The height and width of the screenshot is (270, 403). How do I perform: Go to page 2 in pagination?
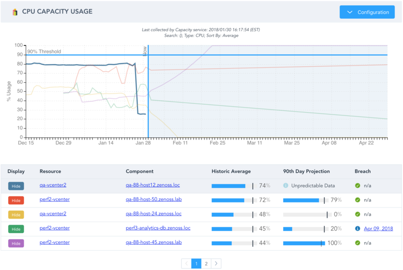(x=206, y=263)
